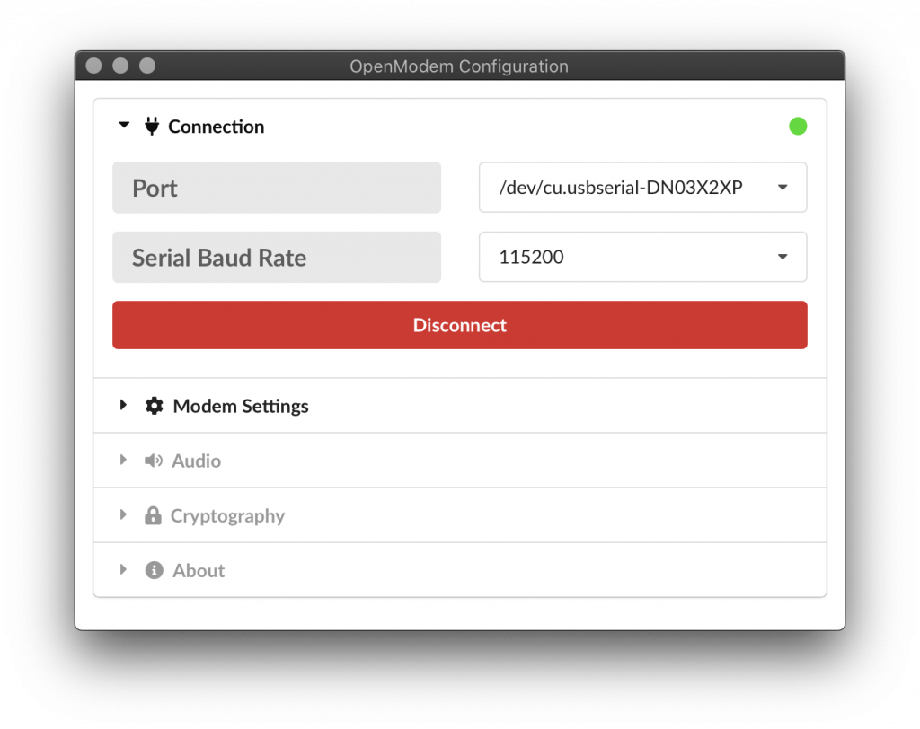This screenshot has width=920, height=729.
Task: Select the About section label
Action: point(199,571)
